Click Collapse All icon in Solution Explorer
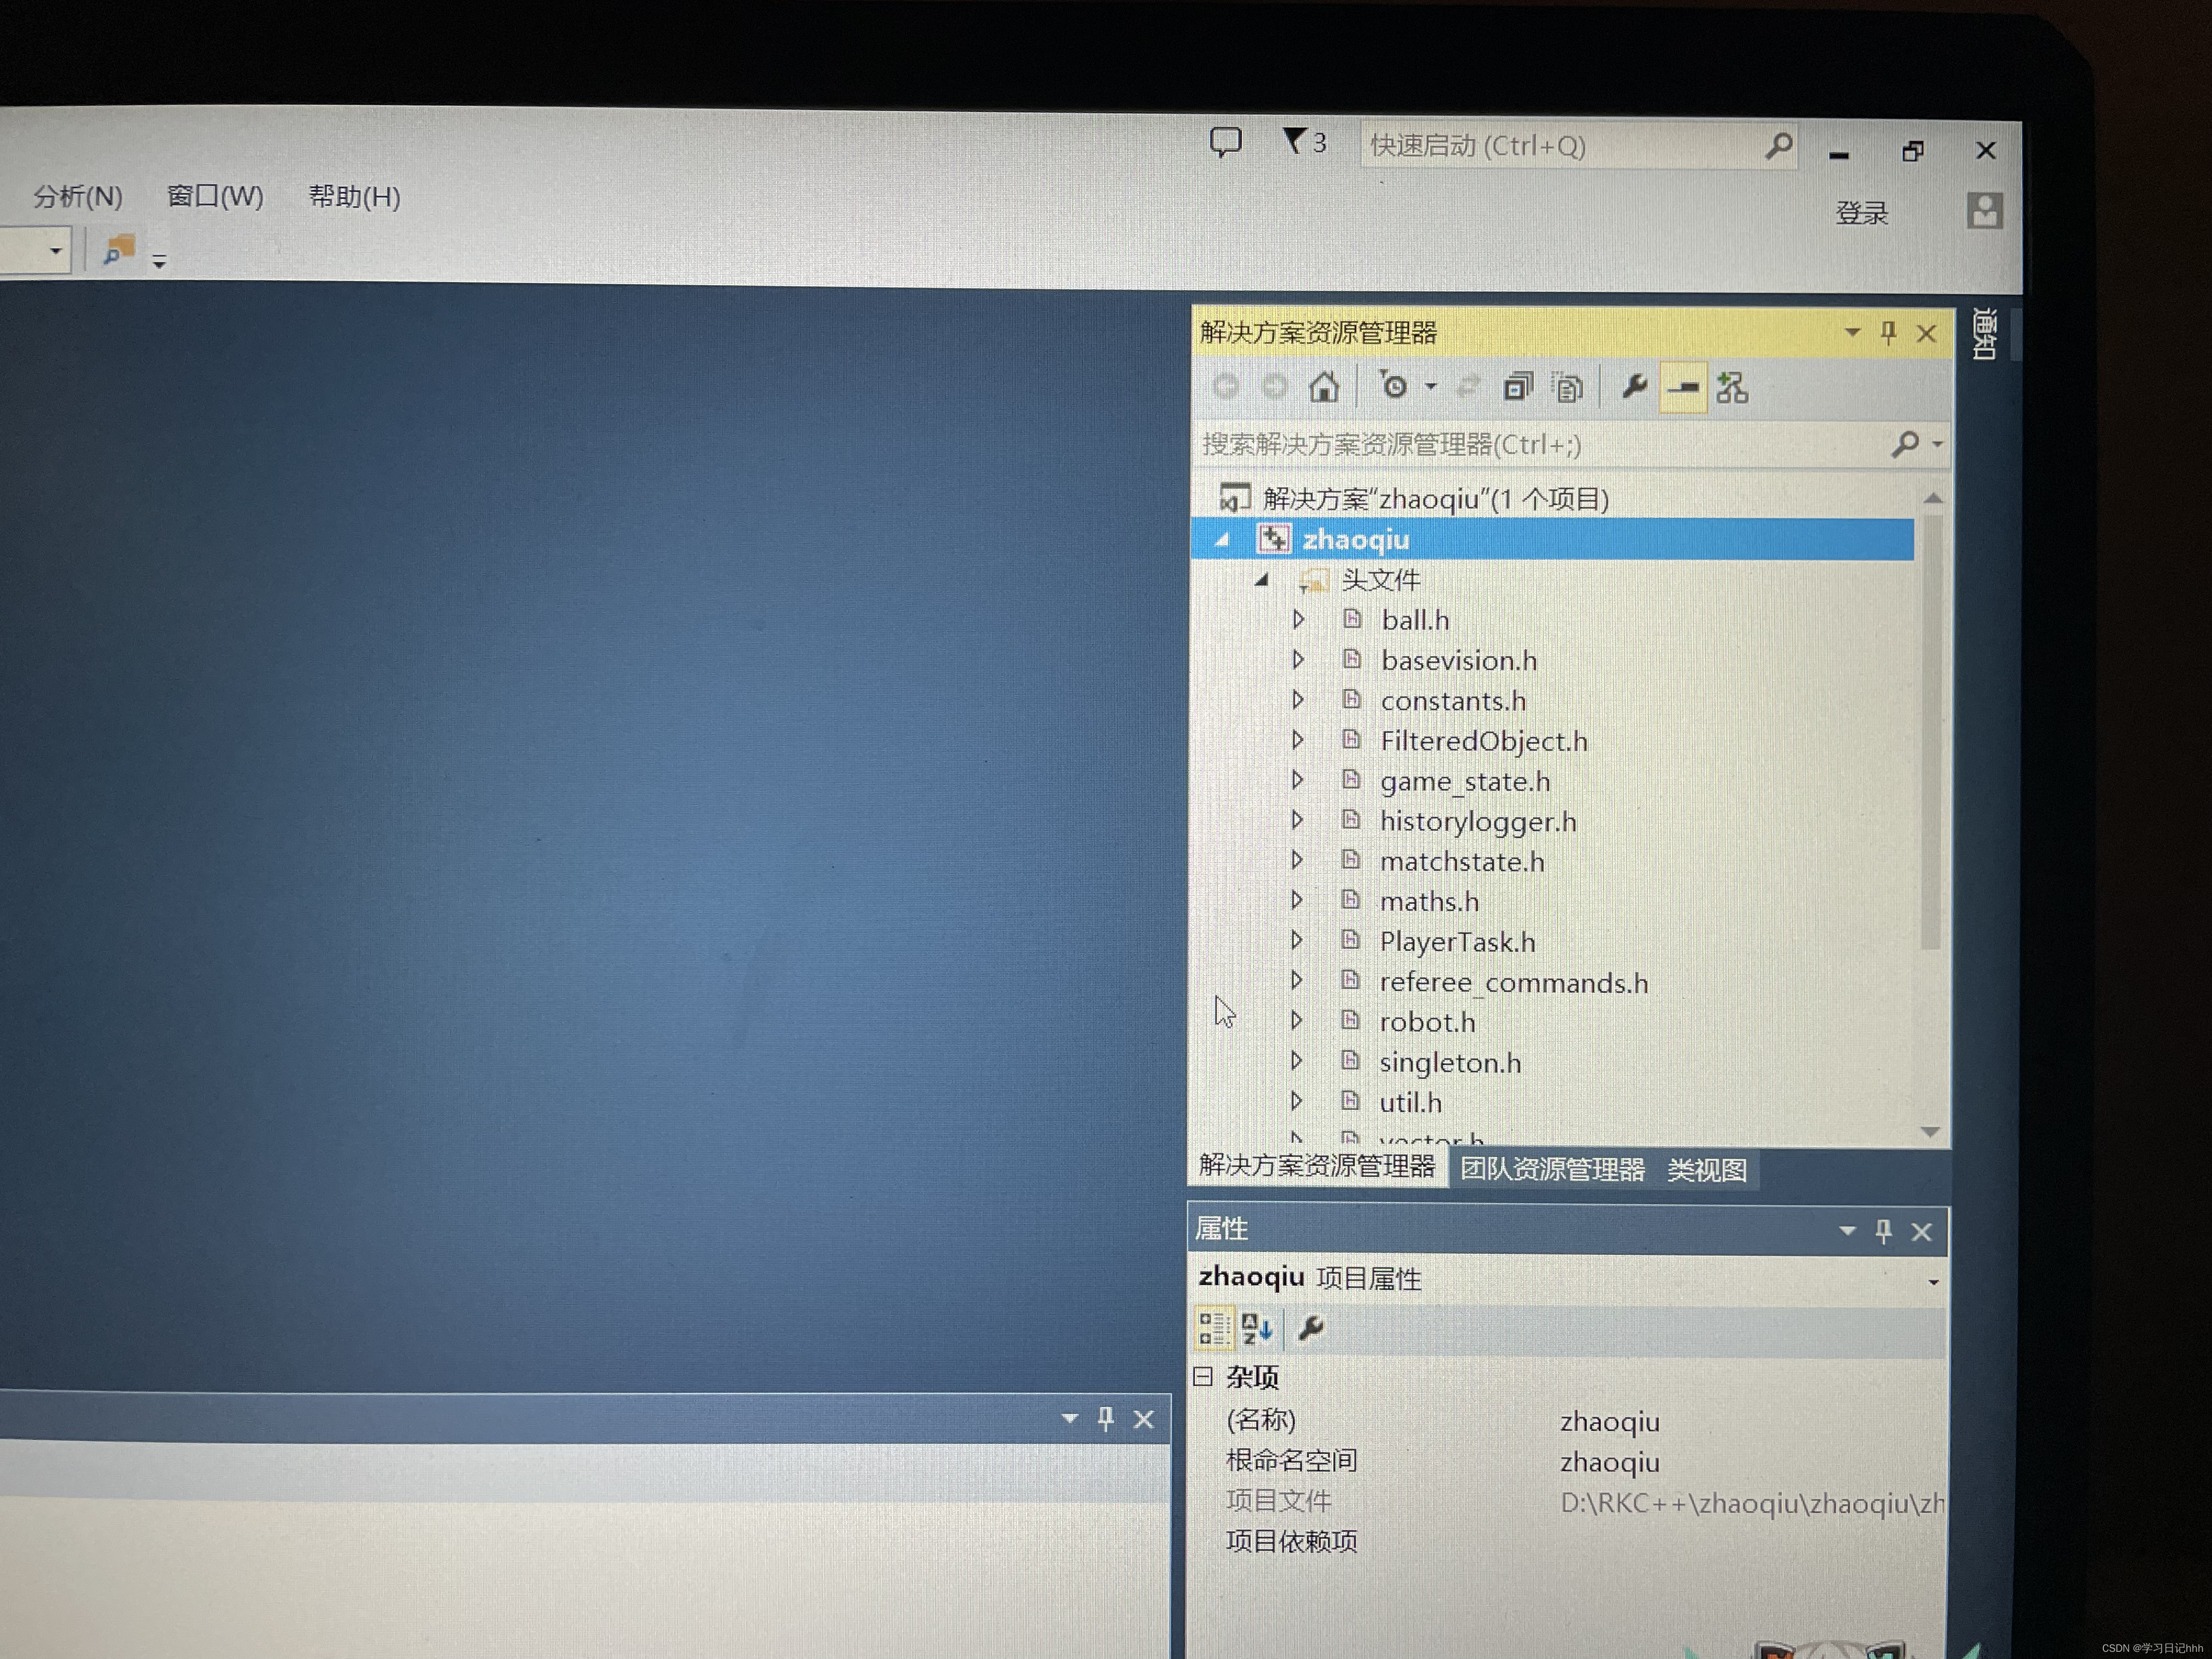 1517,387
